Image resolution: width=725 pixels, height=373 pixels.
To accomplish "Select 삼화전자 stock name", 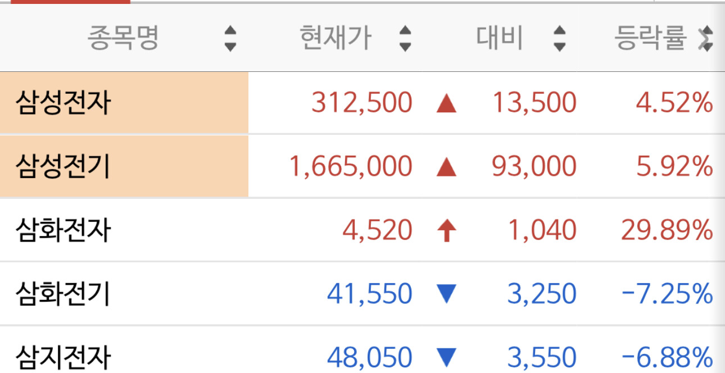I will 63,230.
